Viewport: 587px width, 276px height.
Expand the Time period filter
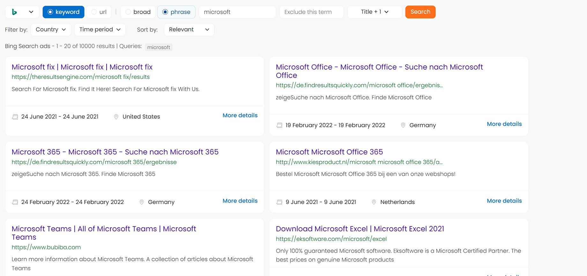point(100,30)
